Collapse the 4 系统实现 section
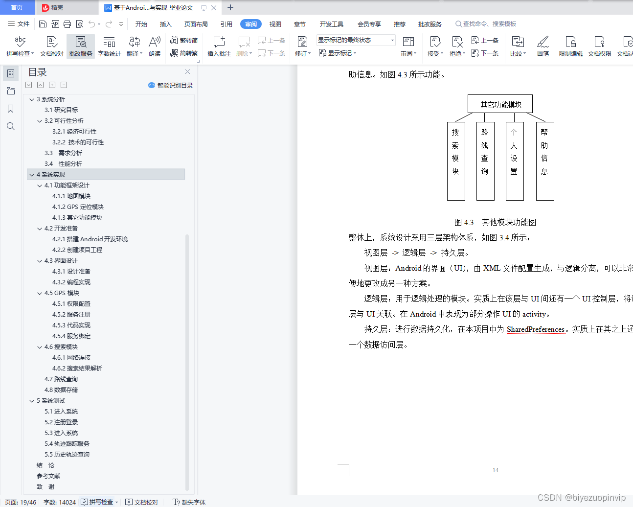Image resolution: width=633 pixels, height=507 pixels. click(32, 175)
